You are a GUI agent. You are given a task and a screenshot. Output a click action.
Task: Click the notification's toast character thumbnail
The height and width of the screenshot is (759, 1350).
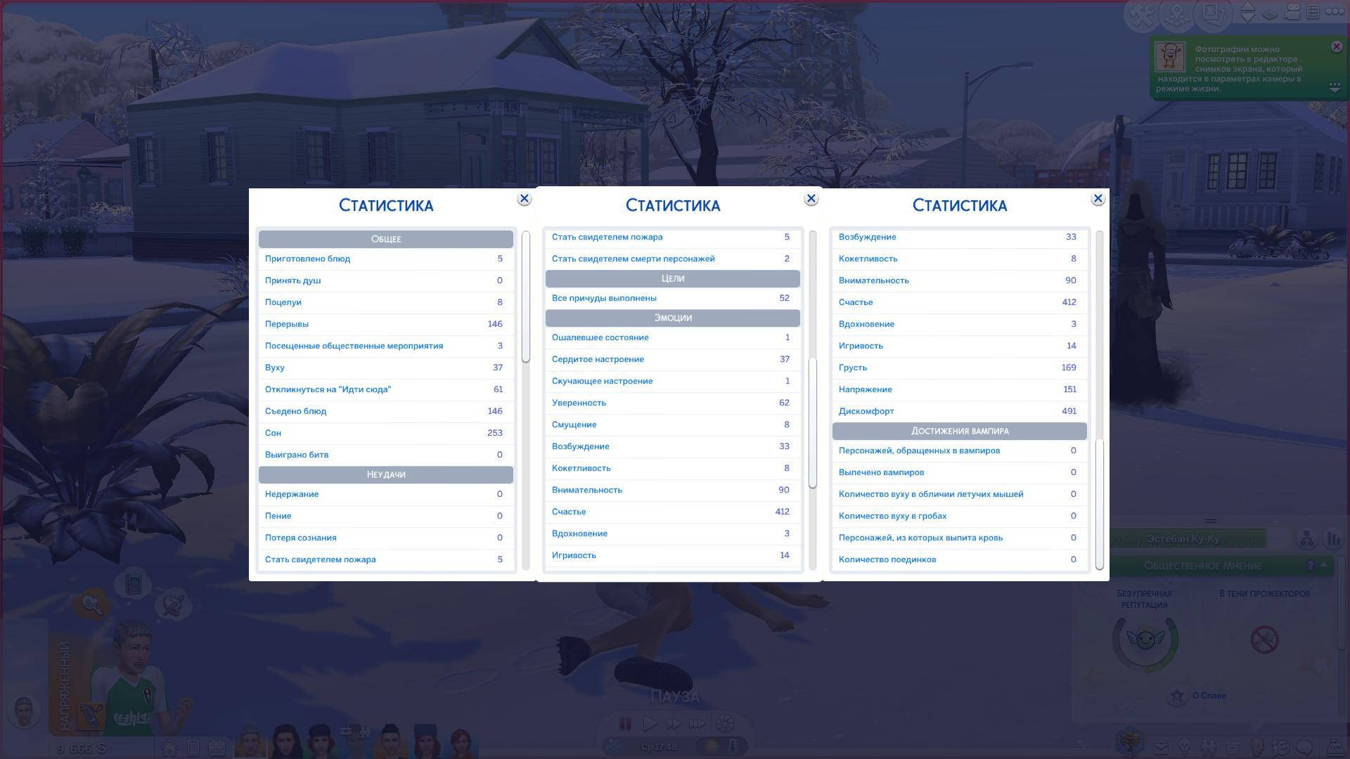pyautogui.click(x=1170, y=56)
